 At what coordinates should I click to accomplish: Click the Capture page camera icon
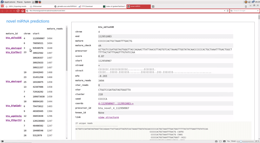pyautogui.click(x=216, y=141)
